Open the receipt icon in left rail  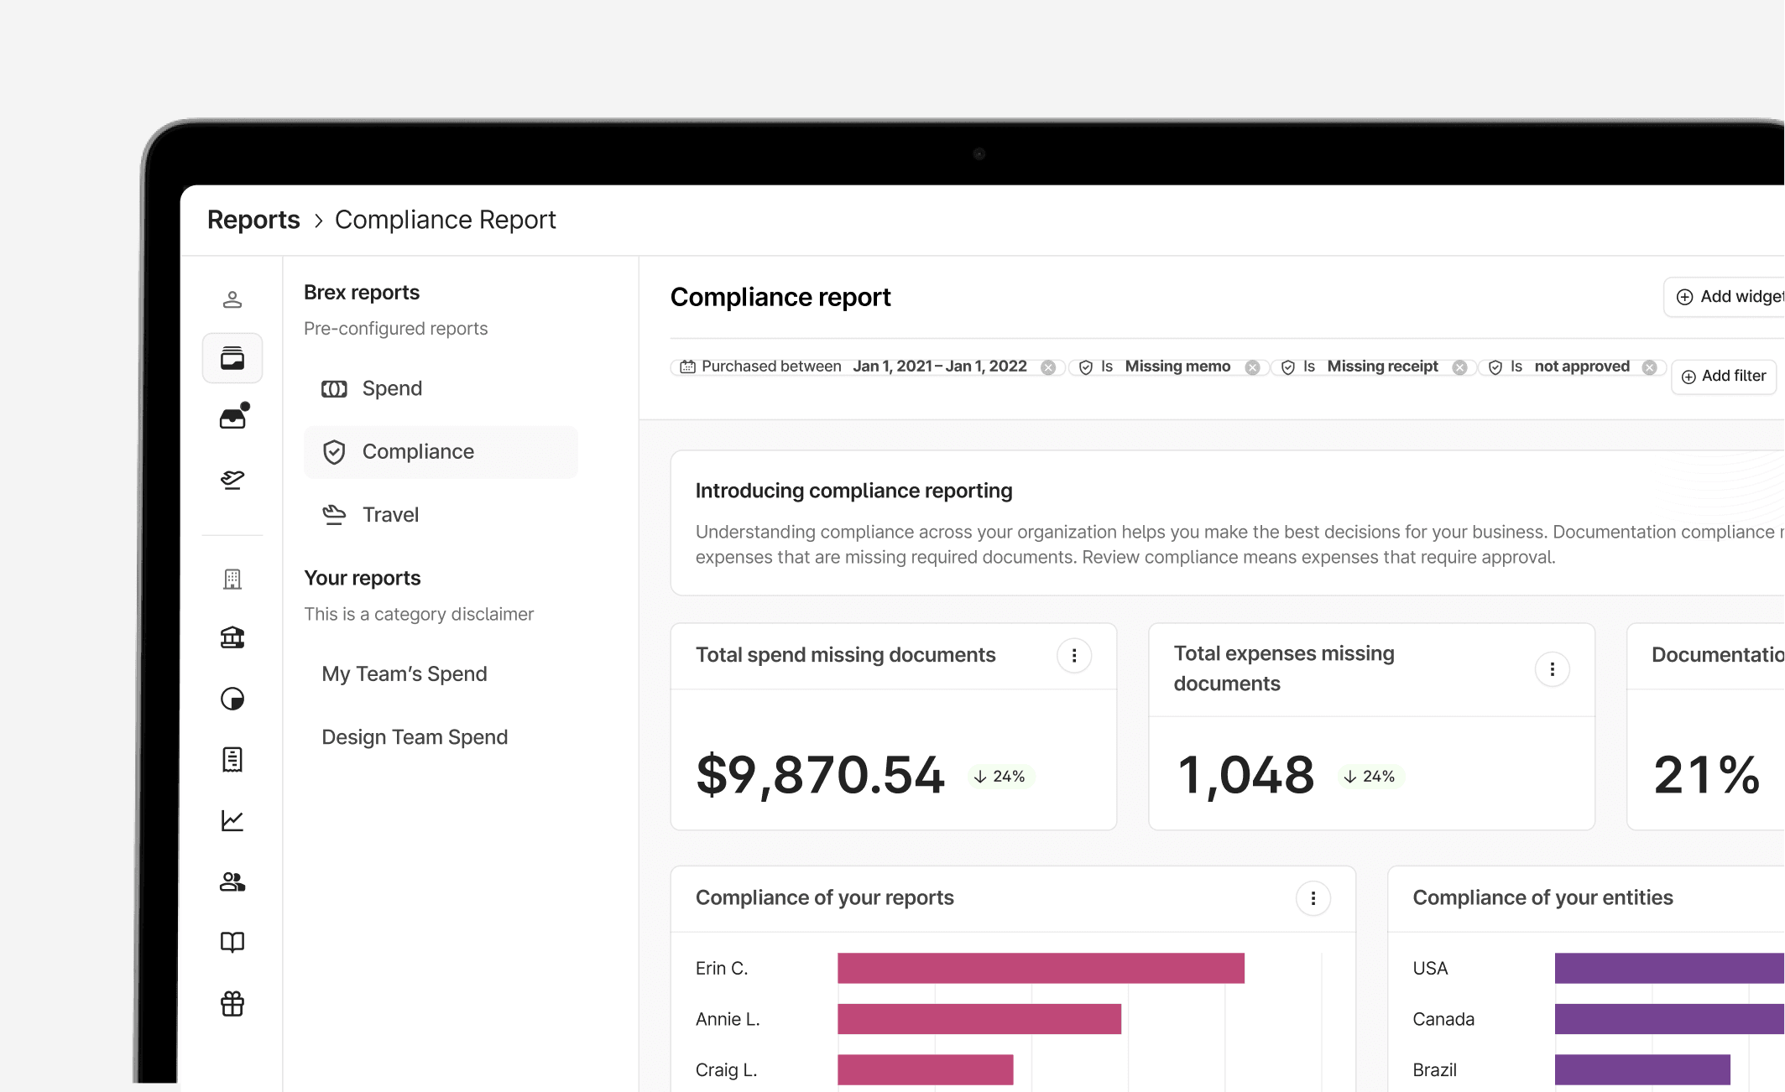pos(232,760)
